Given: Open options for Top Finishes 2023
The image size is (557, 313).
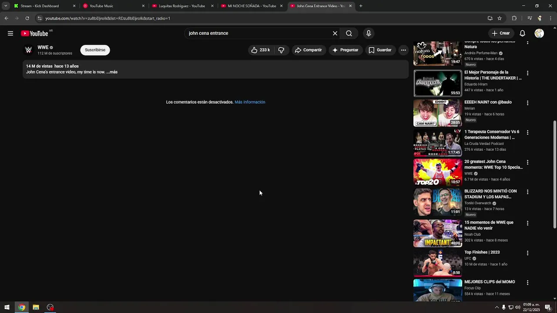Looking at the screenshot, I should [x=527, y=253].
